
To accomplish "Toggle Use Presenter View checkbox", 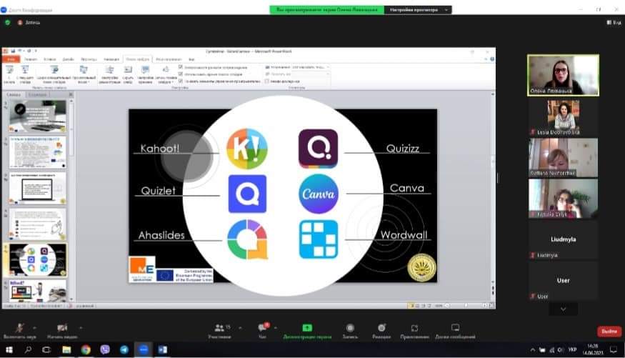I will tap(267, 81).
